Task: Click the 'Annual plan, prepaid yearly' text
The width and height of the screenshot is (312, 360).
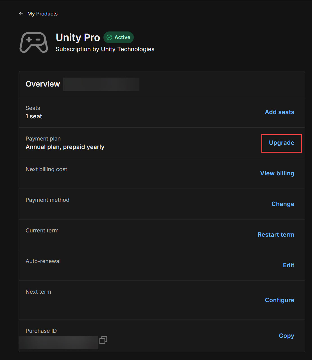Action: (x=65, y=147)
